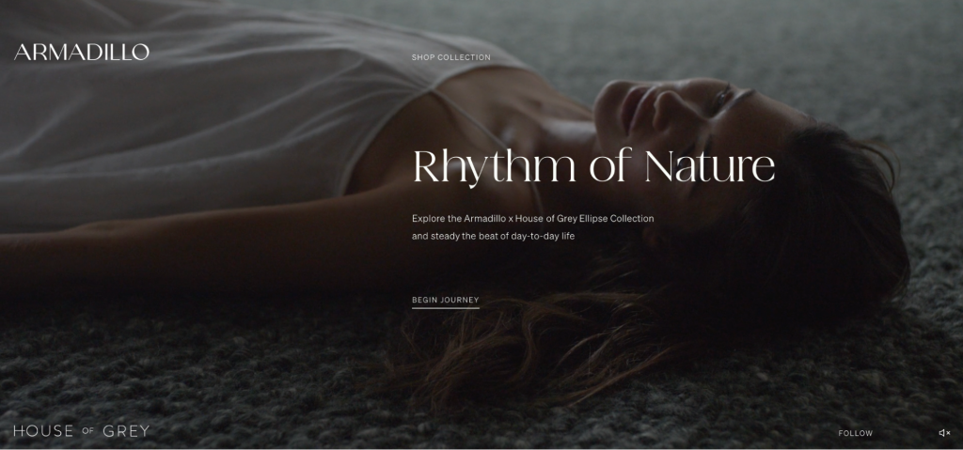Open the Armadillo logo homepage
963x450 pixels.
[x=81, y=53]
